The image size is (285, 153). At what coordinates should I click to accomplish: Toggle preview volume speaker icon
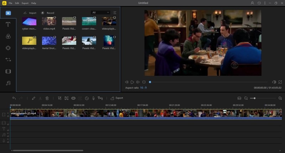274,82
